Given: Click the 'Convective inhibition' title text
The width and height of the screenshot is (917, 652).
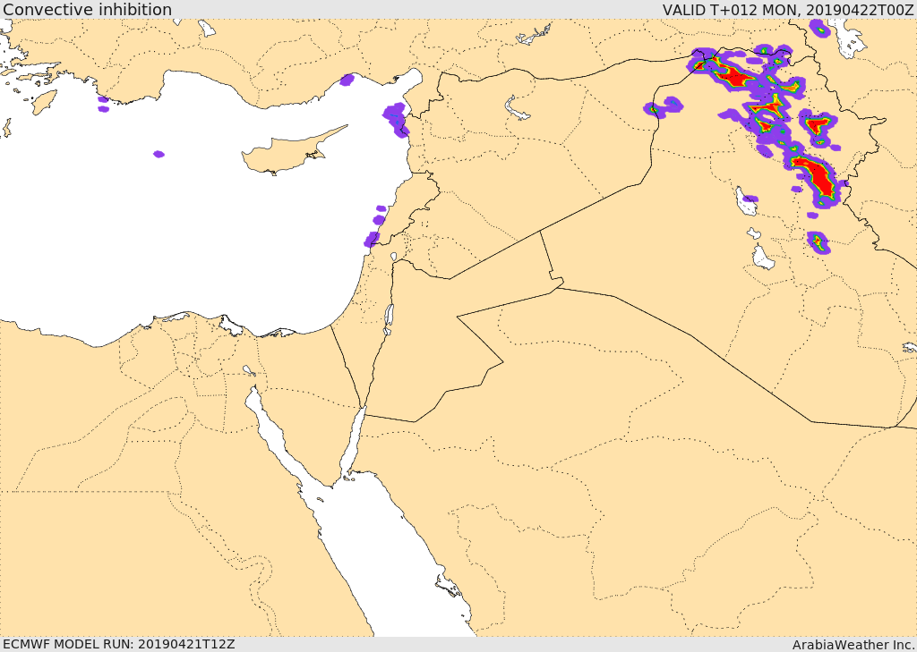Looking at the screenshot, I should tap(87, 9).
